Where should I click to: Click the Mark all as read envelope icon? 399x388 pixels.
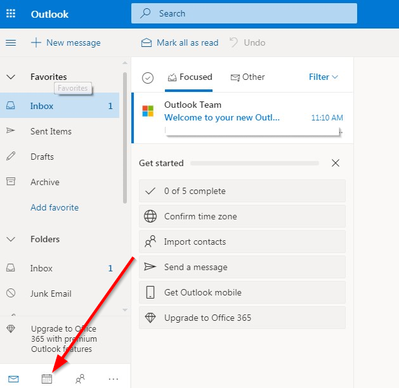point(147,42)
